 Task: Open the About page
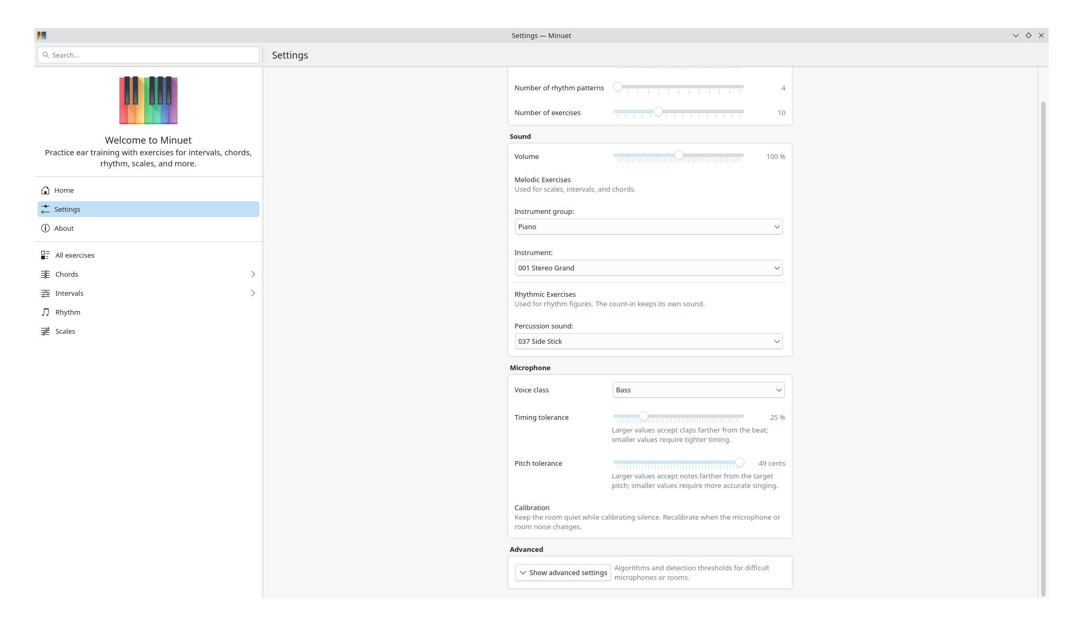pos(148,228)
